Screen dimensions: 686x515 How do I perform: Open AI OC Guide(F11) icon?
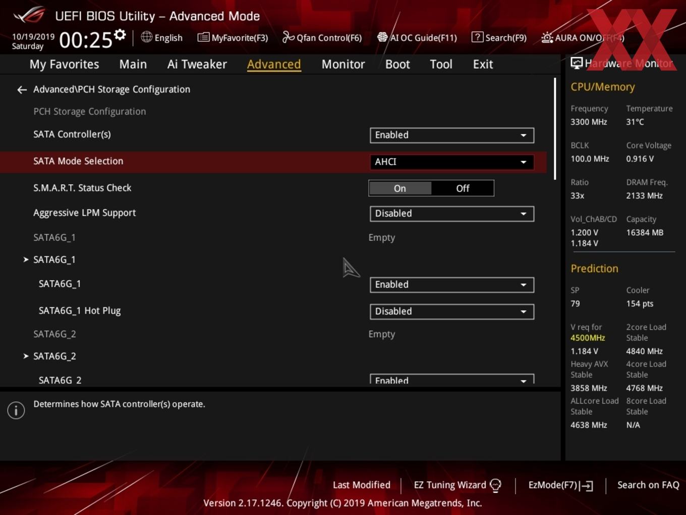point(382,37)
